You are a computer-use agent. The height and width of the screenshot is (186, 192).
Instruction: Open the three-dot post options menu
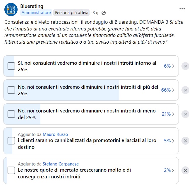182,9
